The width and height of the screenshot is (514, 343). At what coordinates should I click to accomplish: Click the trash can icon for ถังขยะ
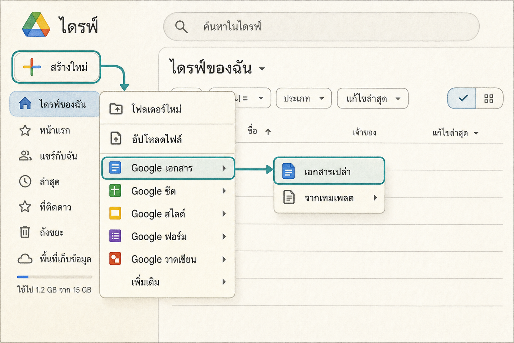pyautogui.click(x=25, y=232)
